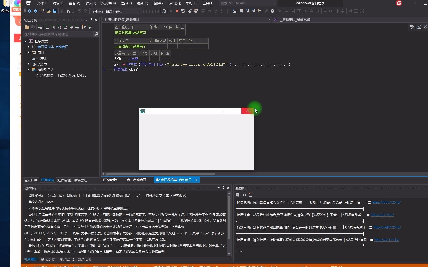Clear all breakpoints with the red X balls icon
Image resolution: width=428 pixels, height=267 pixels.
(196, 11)
